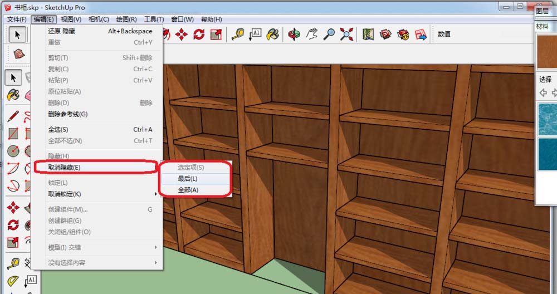557x294 pixels.
Task: Select the Pan hand tool
Action: click(x=311, y=35)
